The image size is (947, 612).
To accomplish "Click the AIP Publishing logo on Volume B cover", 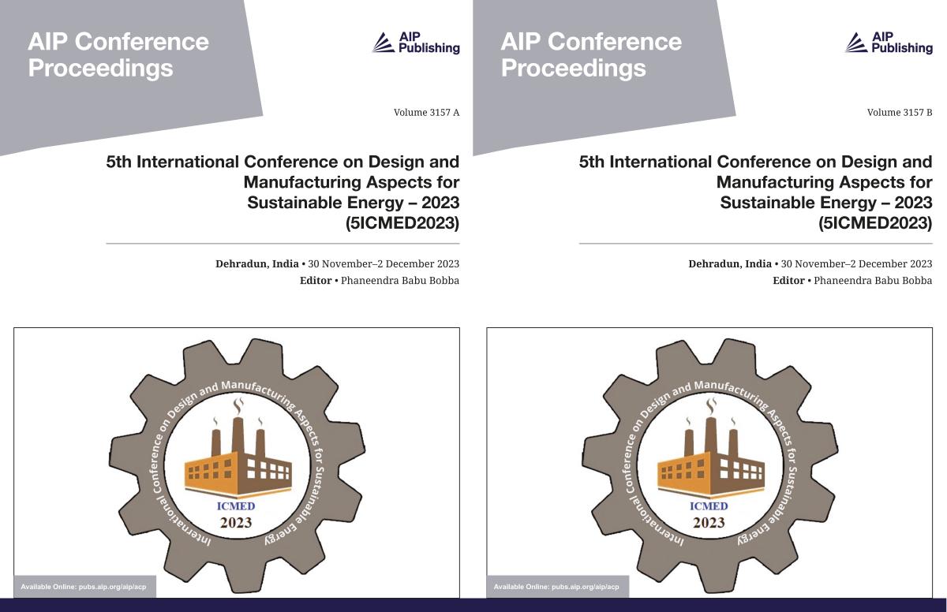I will coord(889,43).
